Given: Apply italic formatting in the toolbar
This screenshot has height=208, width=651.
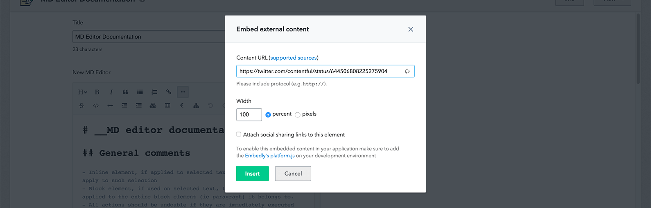Looking at the screenshot, I should (x=111, y=92).
